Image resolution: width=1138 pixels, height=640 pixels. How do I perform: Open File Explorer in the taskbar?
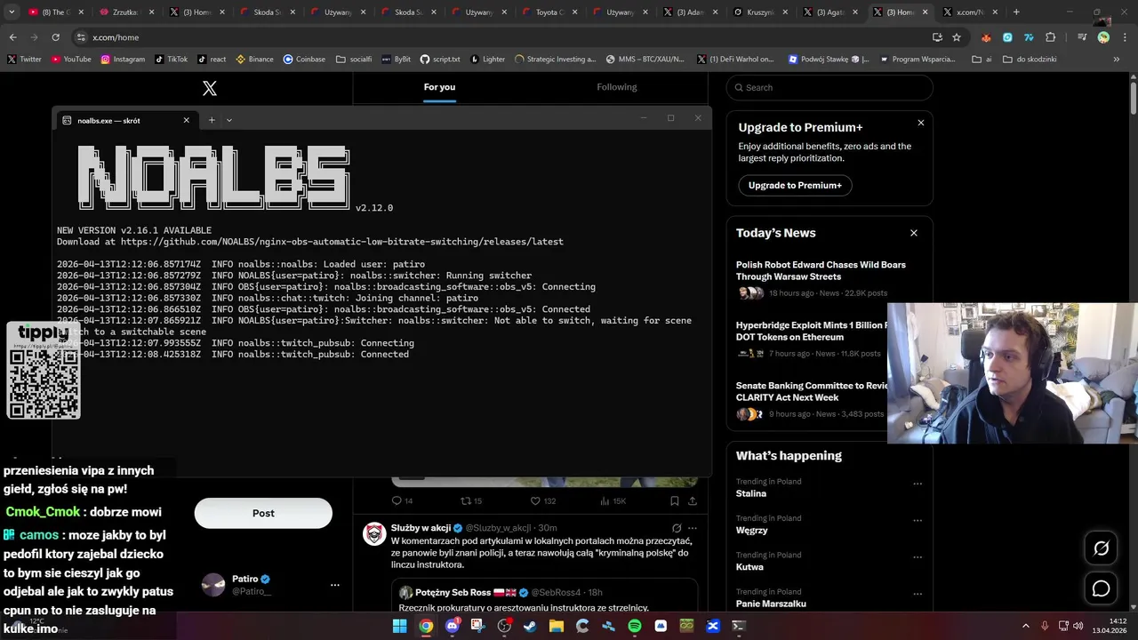click(x=556, y=626)
